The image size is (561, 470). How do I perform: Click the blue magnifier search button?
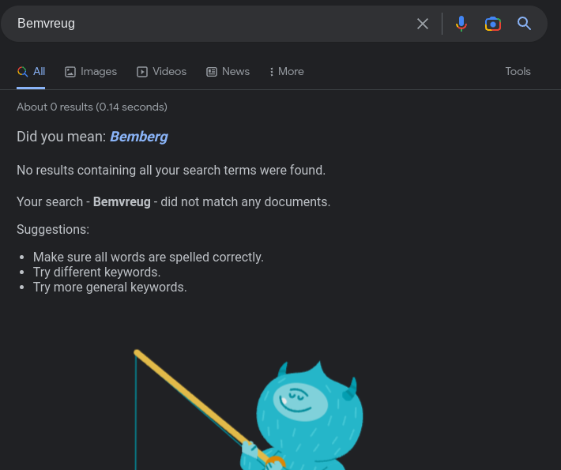525,24
